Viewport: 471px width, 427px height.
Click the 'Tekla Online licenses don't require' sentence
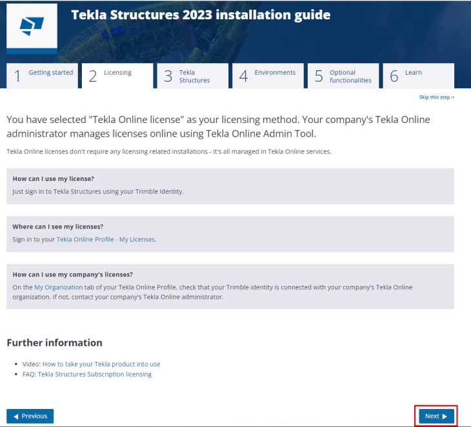[169, 152]
